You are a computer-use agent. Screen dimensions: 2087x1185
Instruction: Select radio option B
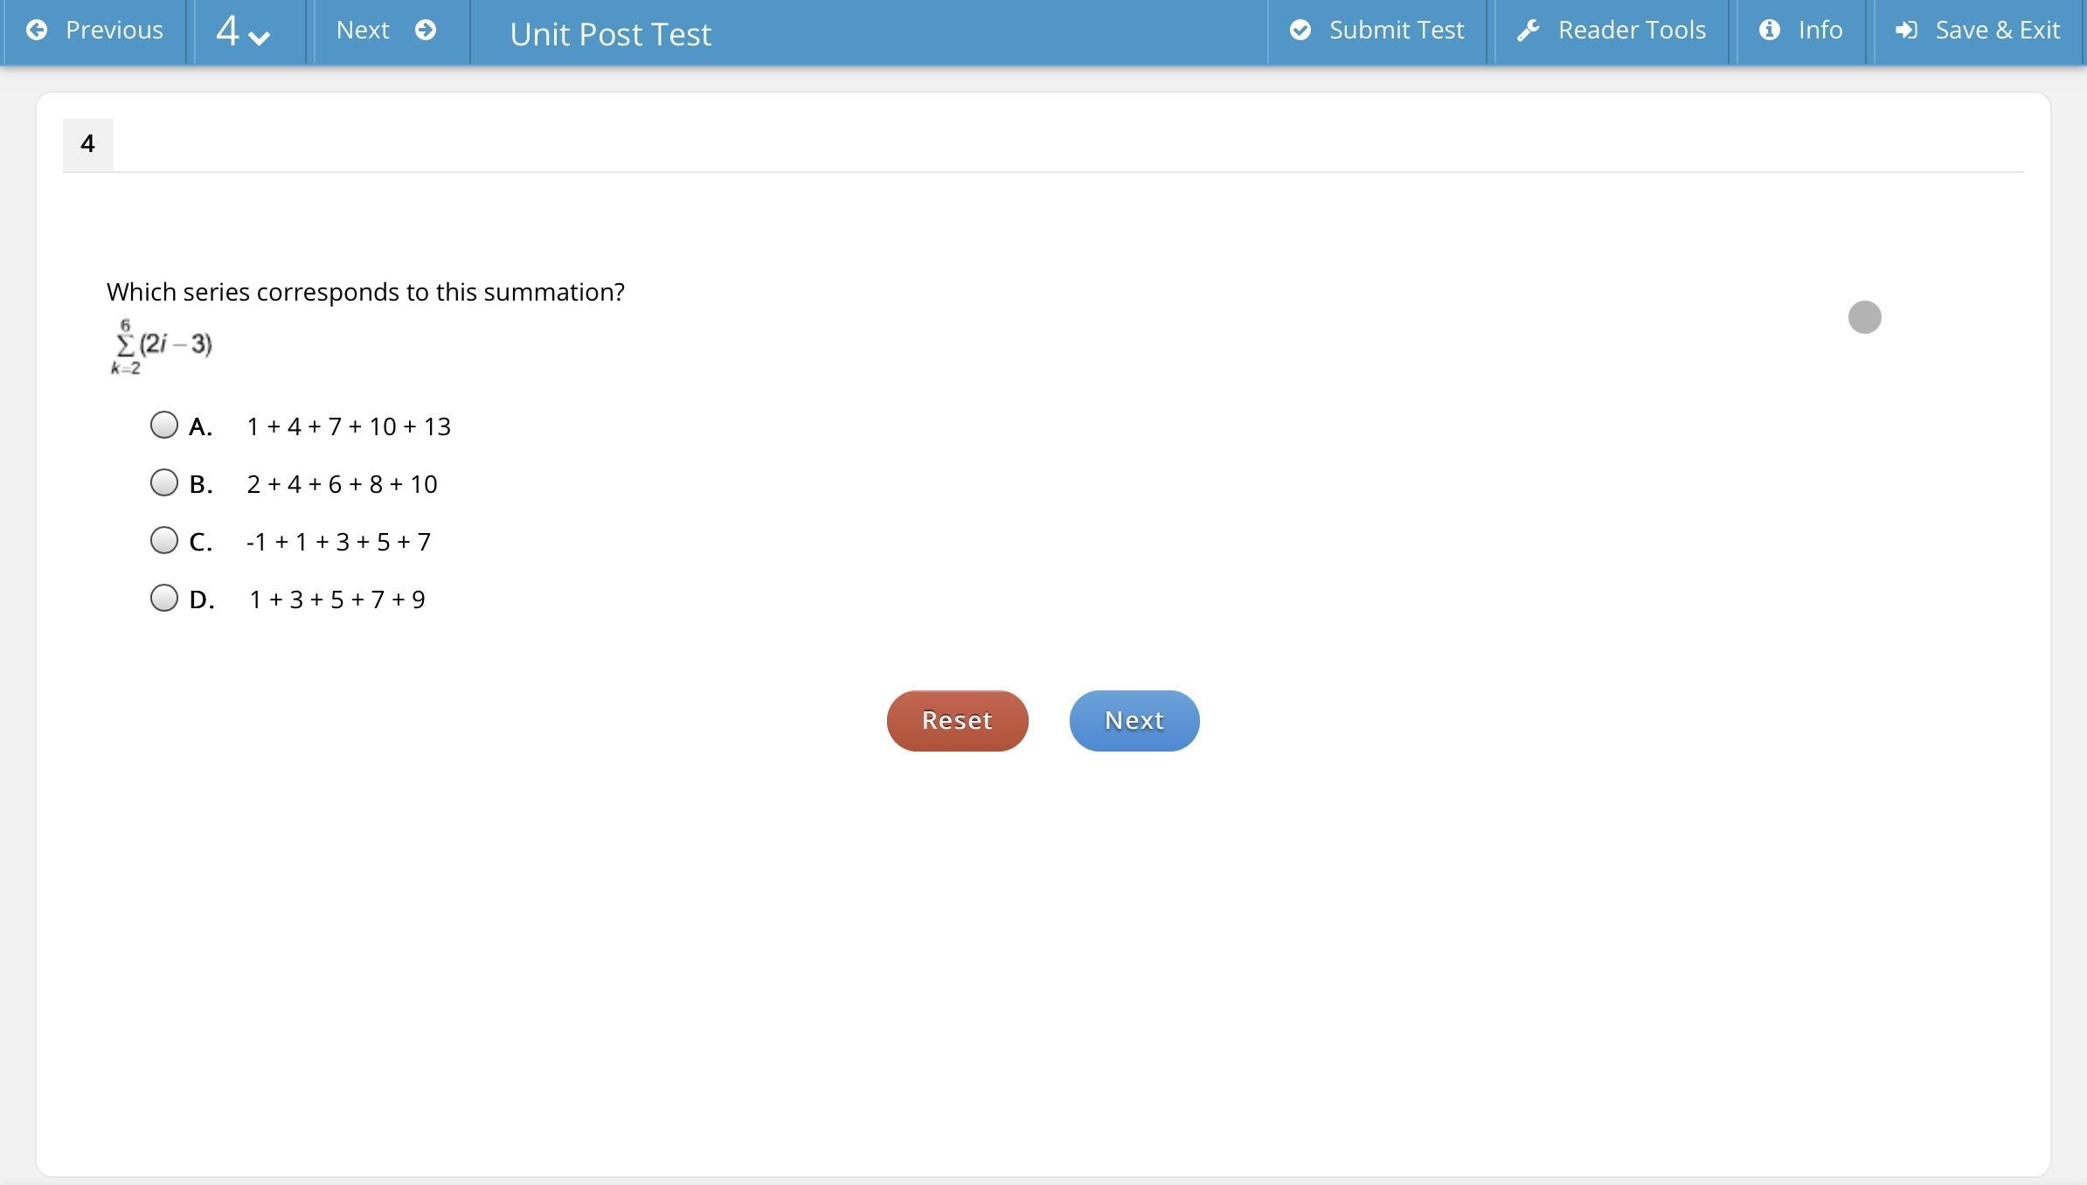click(164, 483)
